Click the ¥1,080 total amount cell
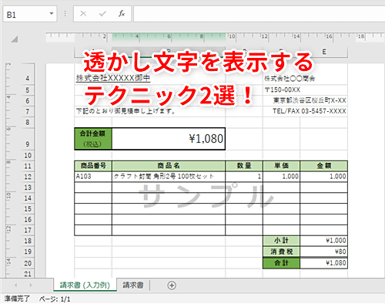Viewport: 385px width, 304px height. [x=169, y=139]
